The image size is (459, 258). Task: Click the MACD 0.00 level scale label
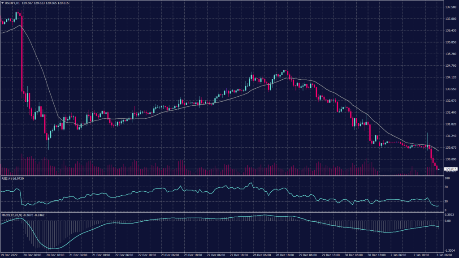448,220
